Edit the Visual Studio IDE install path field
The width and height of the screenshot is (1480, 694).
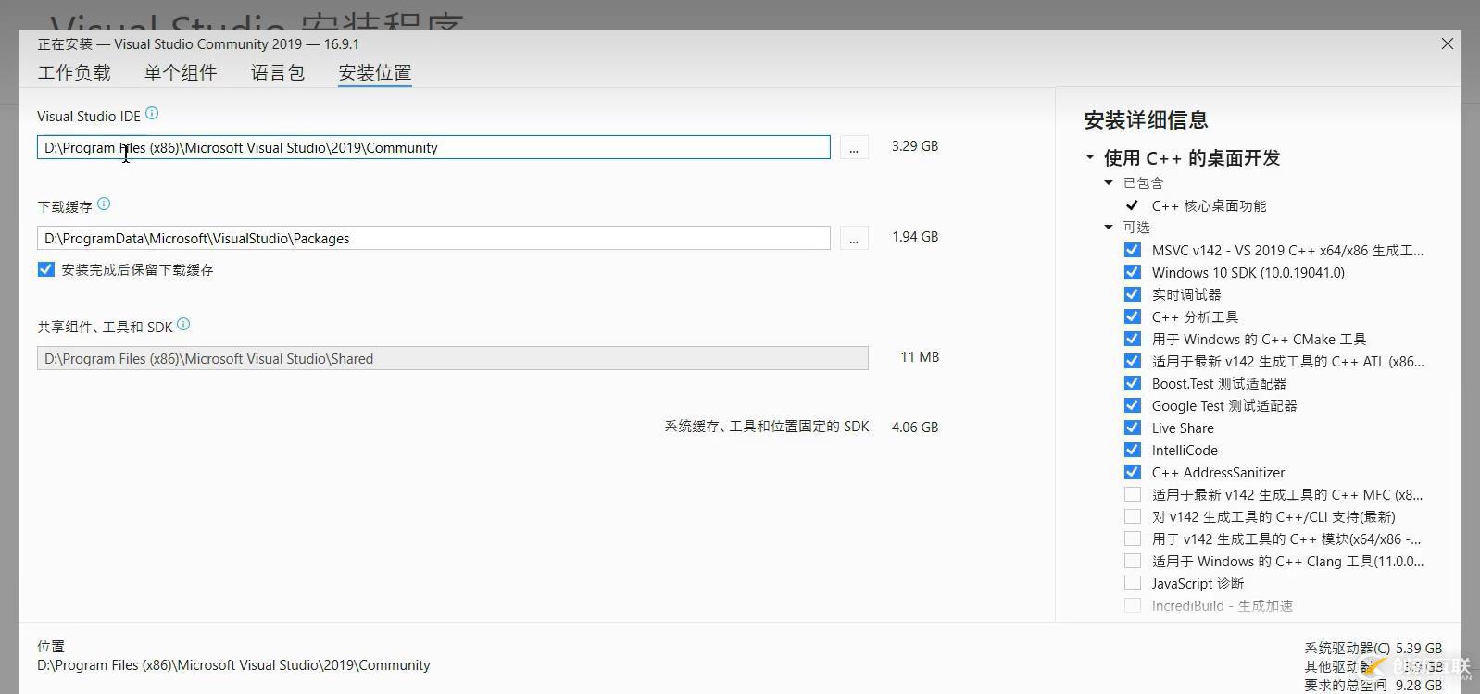click(x=433, y=147)
